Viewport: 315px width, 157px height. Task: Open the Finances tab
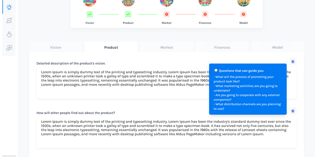click(222, 48)
